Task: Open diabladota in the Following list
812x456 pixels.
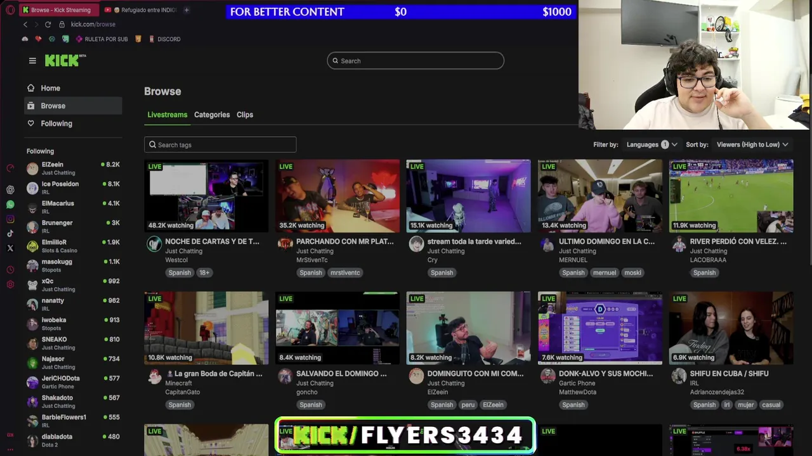Action: click(x=73, y=440)
